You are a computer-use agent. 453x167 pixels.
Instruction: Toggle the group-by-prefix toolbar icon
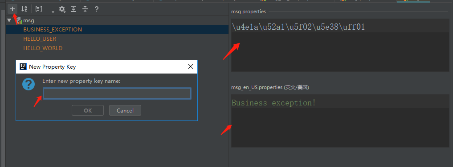(x=39, y=9)
